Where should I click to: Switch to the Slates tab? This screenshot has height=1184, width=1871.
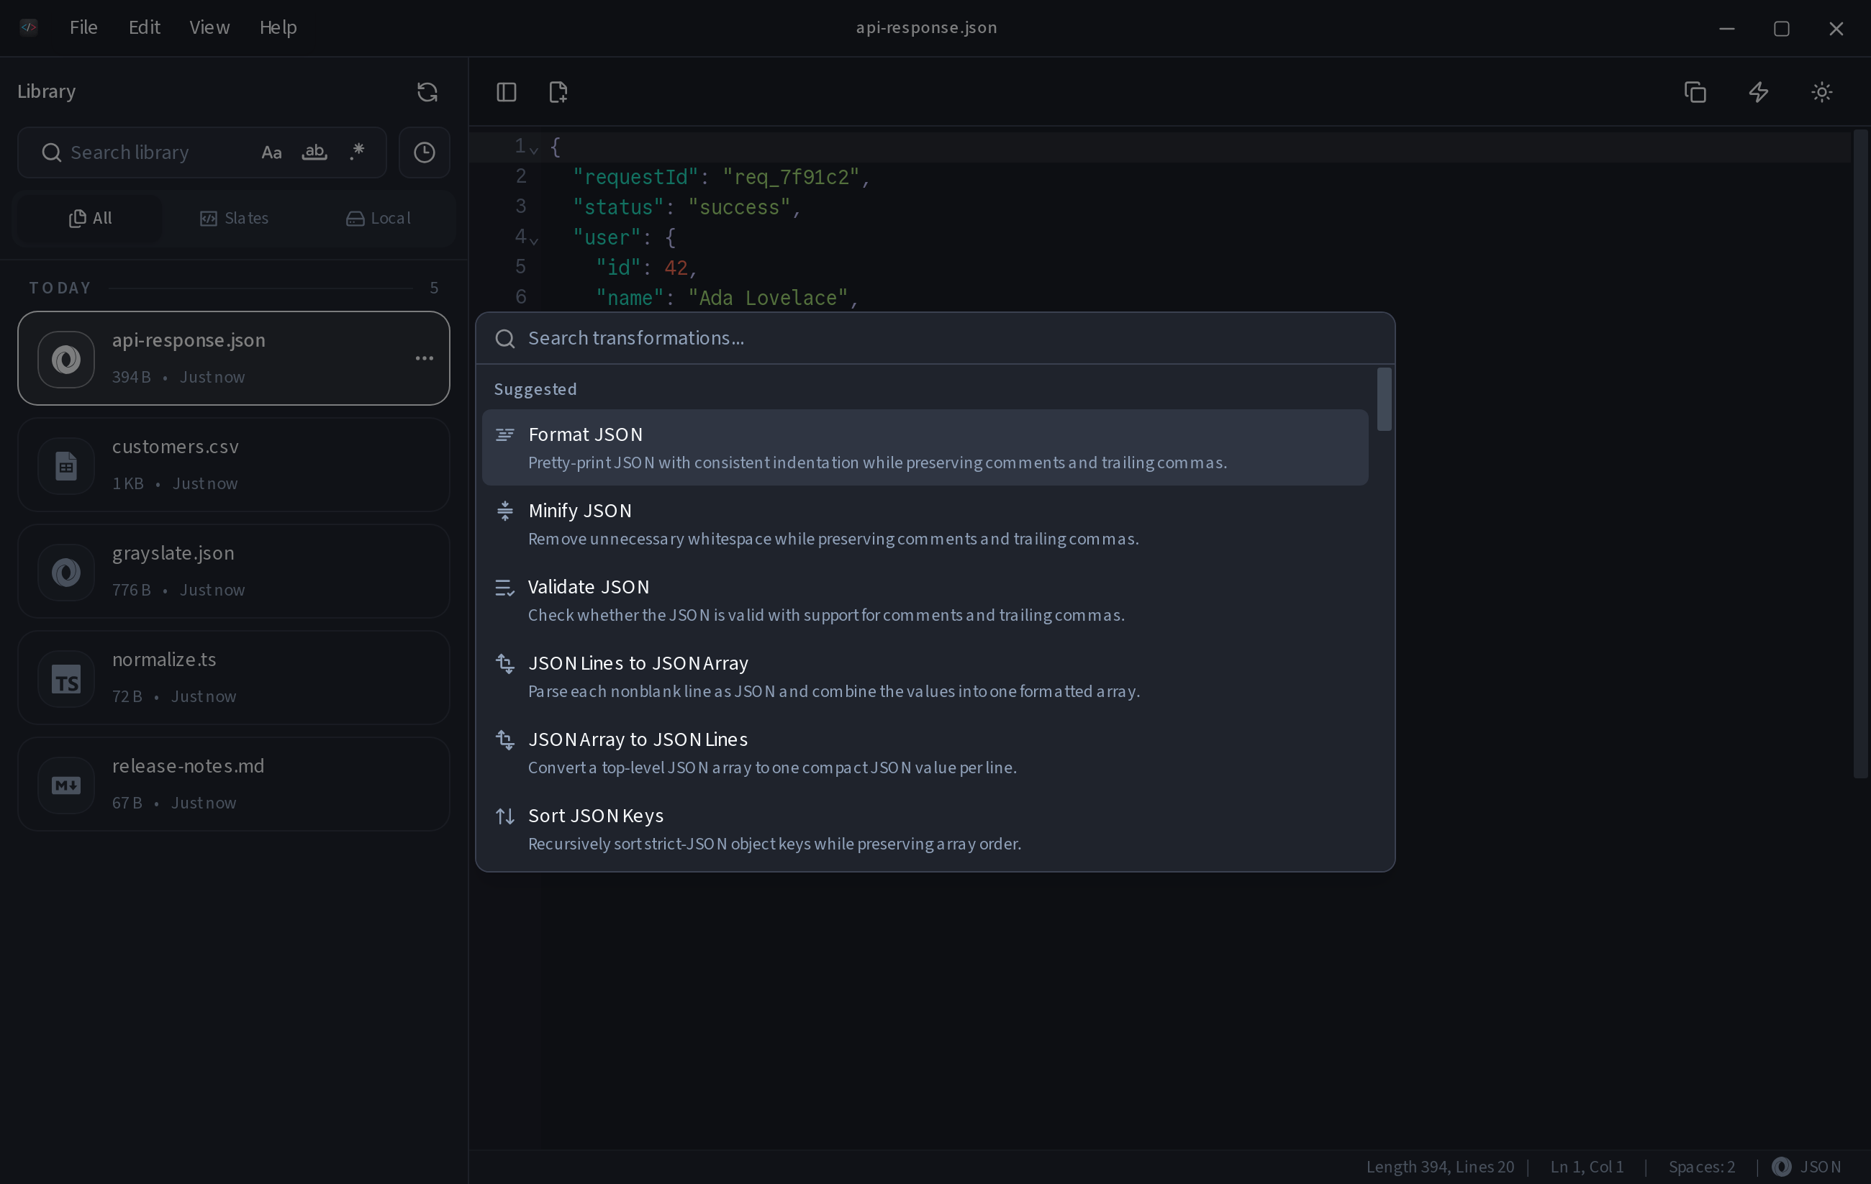point(234,218)
